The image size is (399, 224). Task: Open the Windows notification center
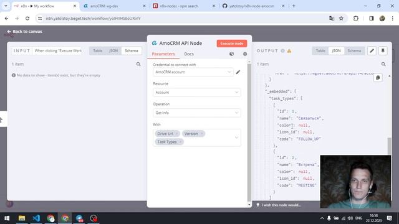(x=389, y=218)
